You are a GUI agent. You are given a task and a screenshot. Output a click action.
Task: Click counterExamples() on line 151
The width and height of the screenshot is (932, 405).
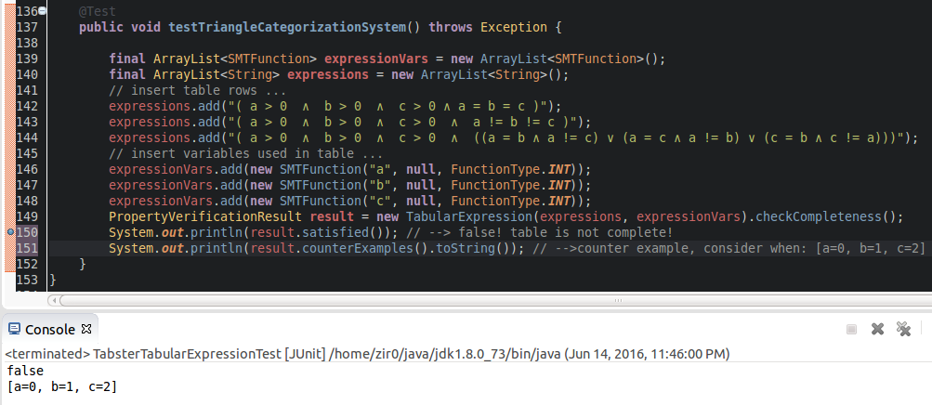click(x=365, y=248)
